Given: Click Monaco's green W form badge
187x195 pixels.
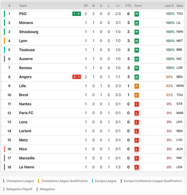Looking at the screenshot, I should point(137,23).
